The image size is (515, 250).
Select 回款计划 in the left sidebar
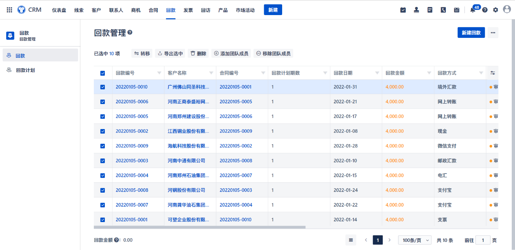25,70
